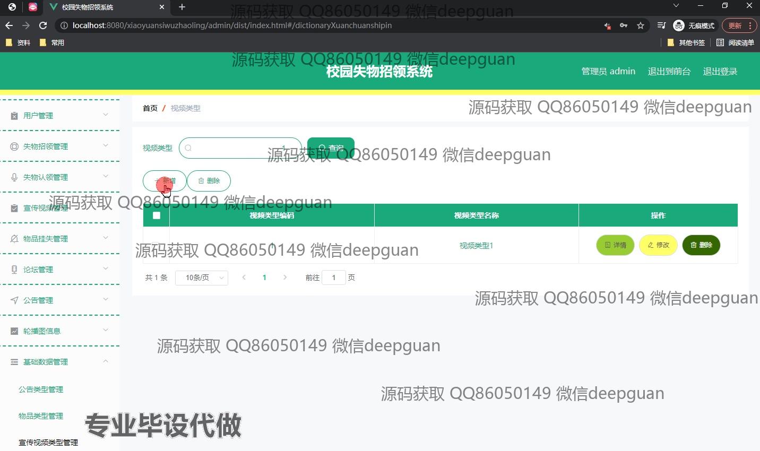This screenshot has height=451, width=760.
Task: Click the 宣传视频管理 sidebar icon
Action: coord(14,207)
